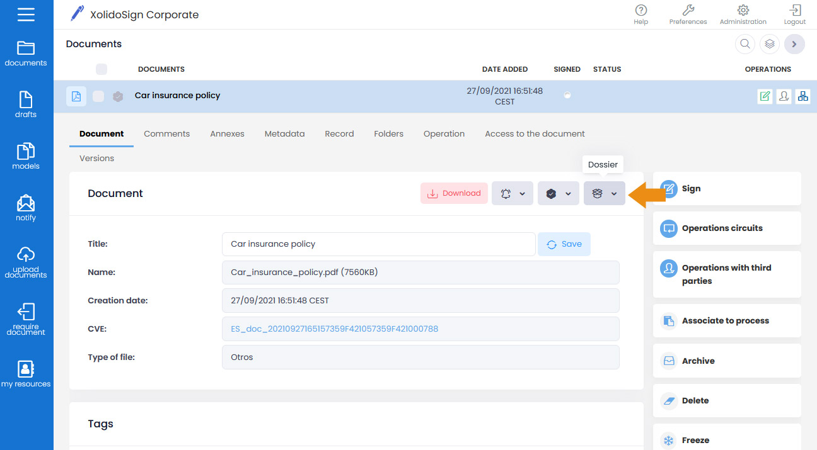Click the Car insurance policy row title
The image size is (817, 450).
177,96
